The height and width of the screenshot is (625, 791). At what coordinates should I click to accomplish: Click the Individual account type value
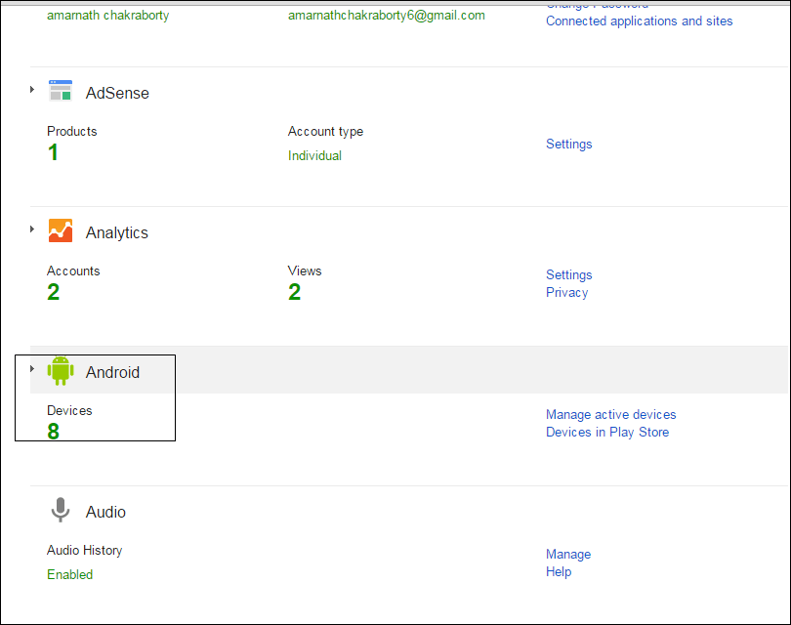tap(314, 155)
